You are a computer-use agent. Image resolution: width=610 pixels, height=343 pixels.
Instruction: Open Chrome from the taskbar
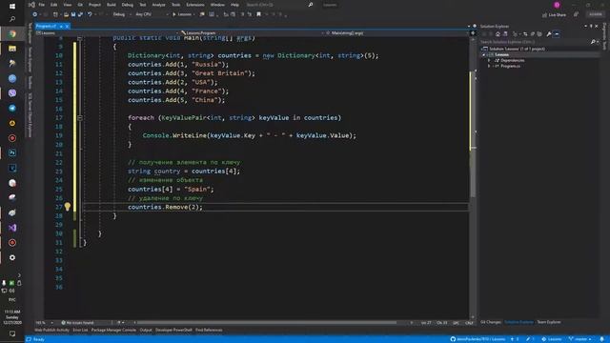tap(12, 34)
